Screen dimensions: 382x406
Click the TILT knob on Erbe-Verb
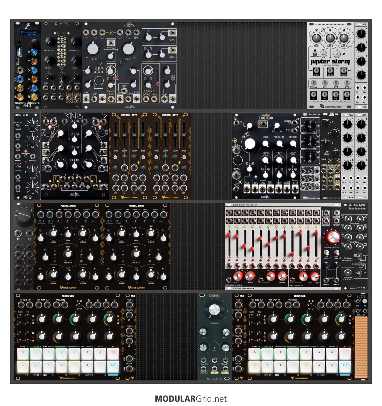pyautogui.click(x=279, y=160)
